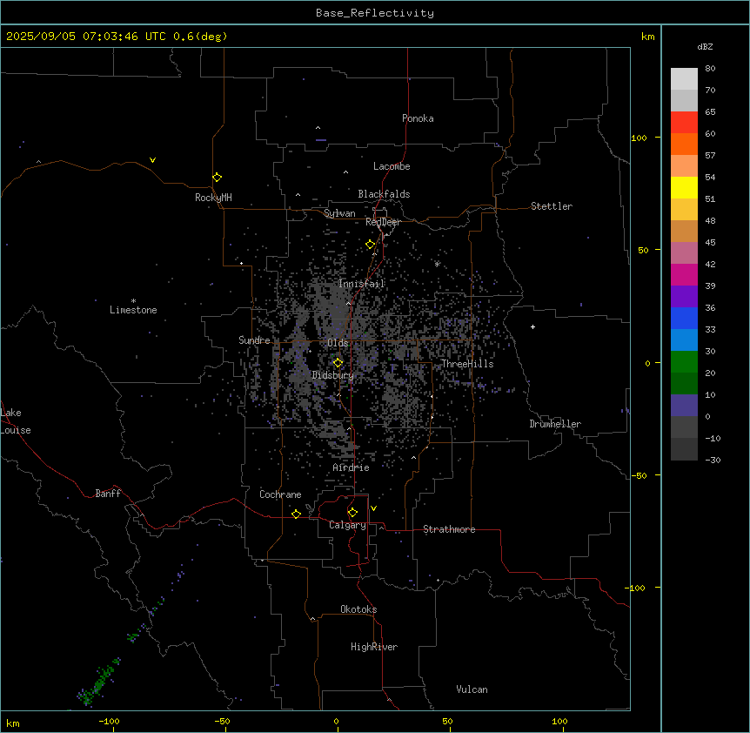Click the Vulcan label on the map
Viewport: 750px width, 733px height.
tap(472, 689)
